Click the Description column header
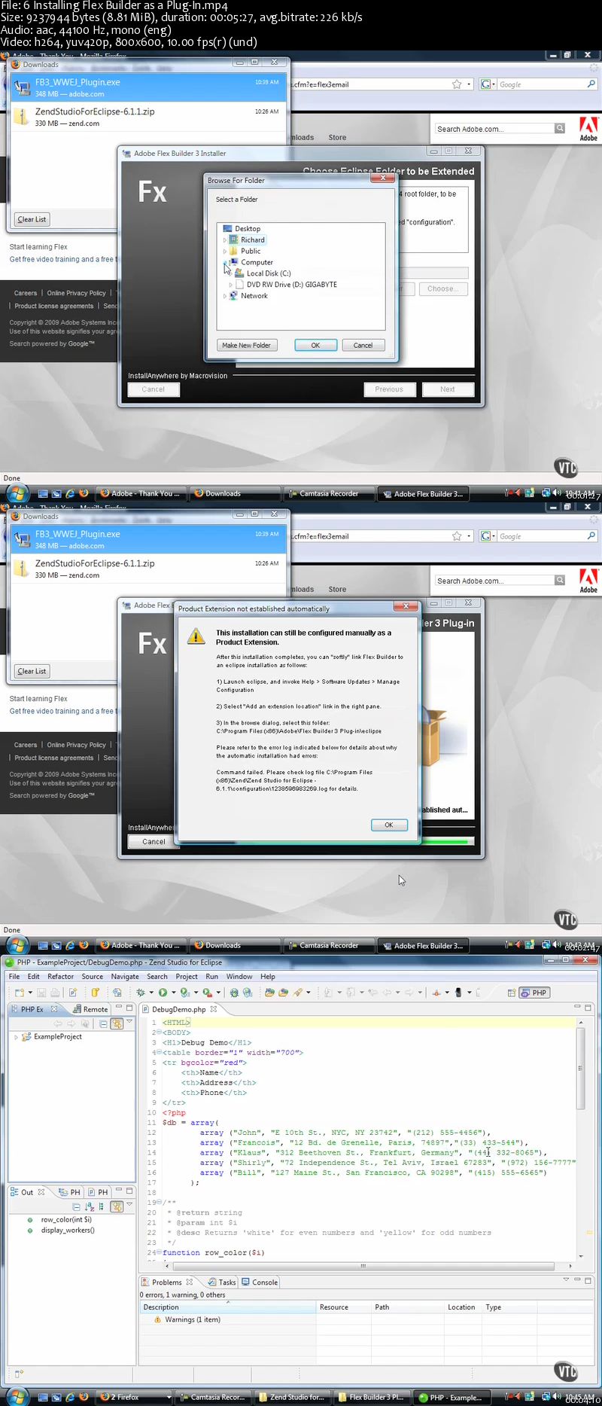This screenshot has height=1406, width=602. click(x=227, y=1307)
